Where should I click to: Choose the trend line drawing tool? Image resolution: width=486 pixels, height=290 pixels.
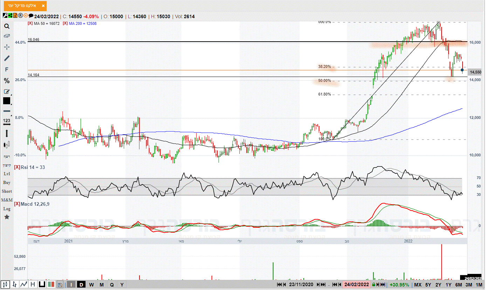[x=7, y=58]
